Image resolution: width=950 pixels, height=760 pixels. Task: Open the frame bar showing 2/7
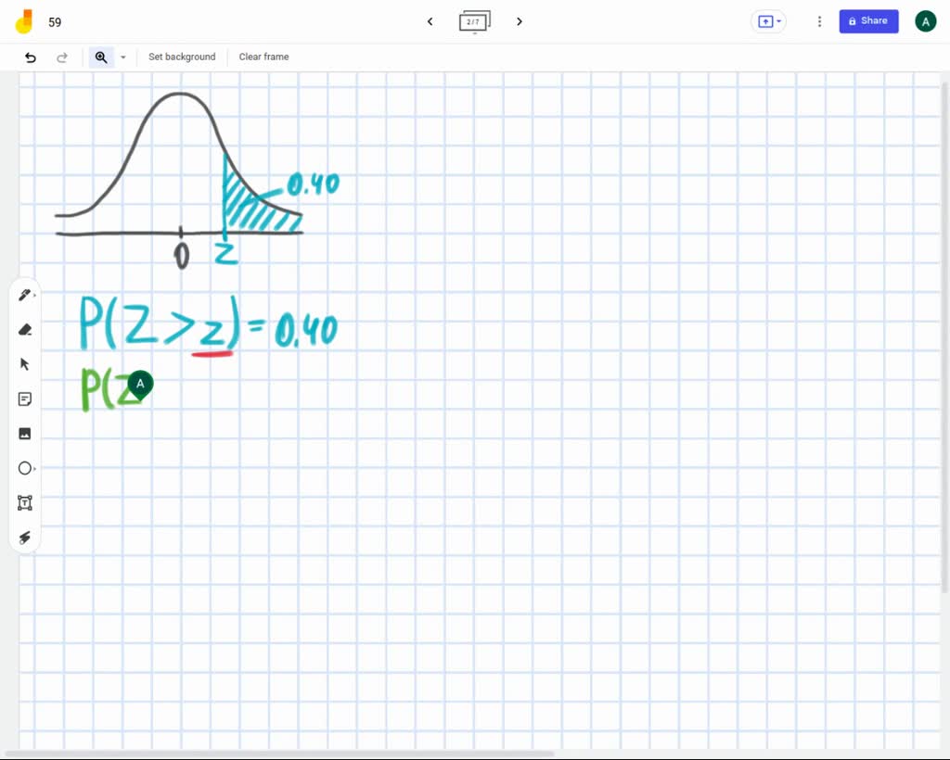[x=474, y=21]
